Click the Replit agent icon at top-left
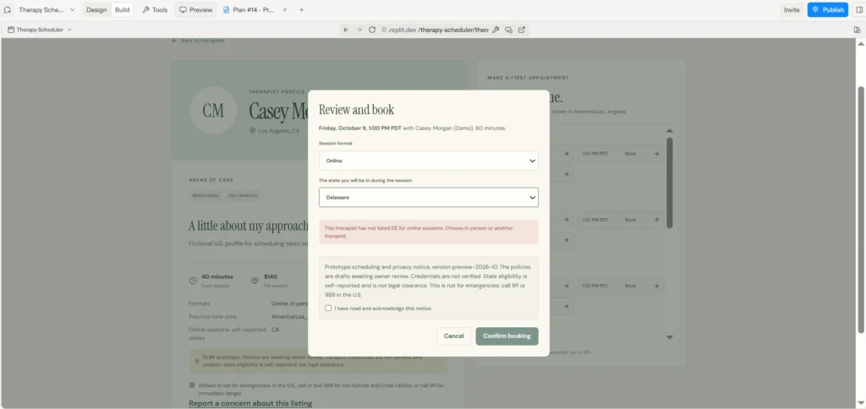The image size is (866, 409). [x=7, y=10]
